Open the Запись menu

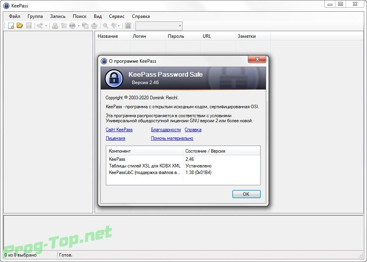coord(58,16)
